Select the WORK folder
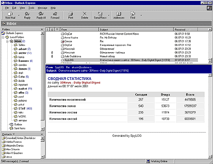213x164 pixels. click(x=20, y=116)
